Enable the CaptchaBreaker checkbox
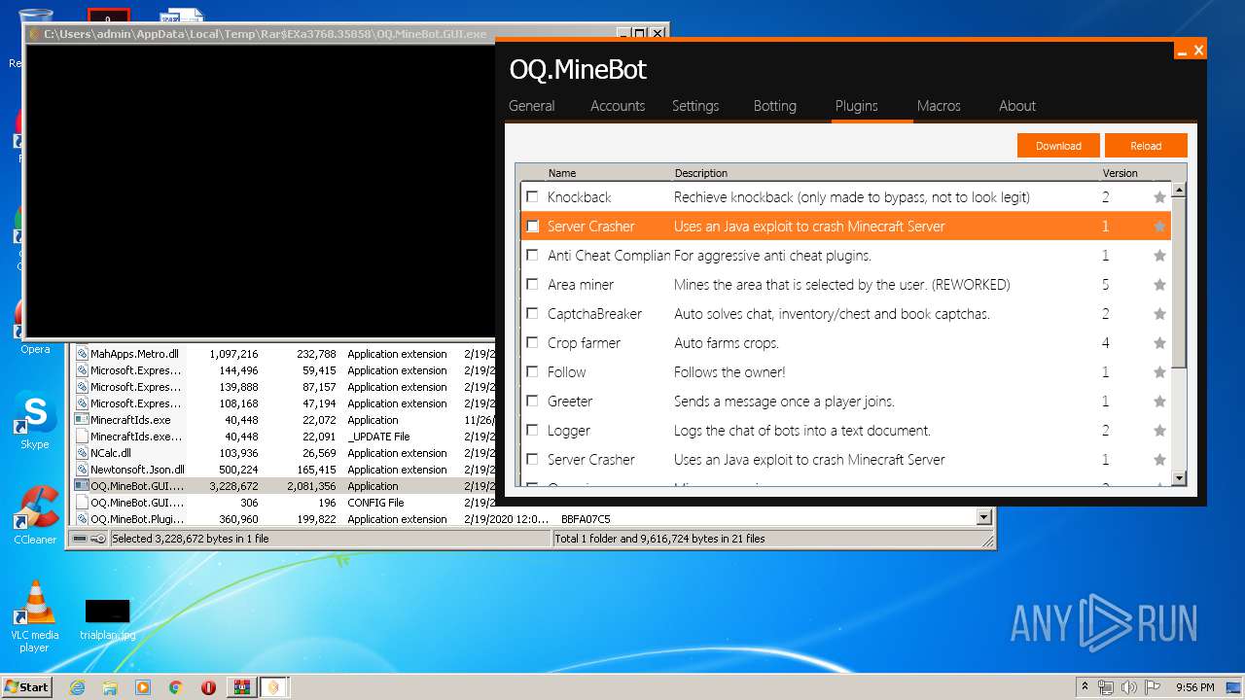Image resolution: width=1245 pixels, height=700 pixels. pos(532,313)
